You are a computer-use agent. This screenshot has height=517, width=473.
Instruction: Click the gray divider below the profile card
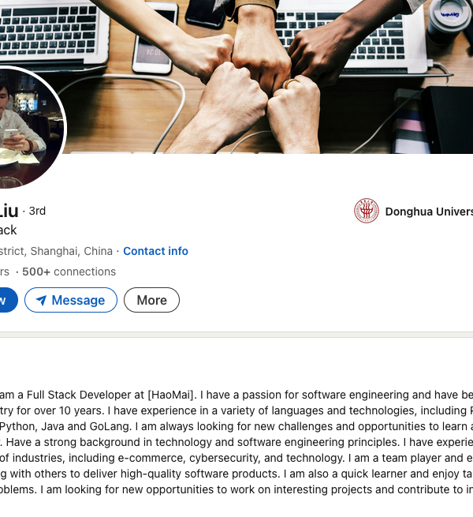point(236,335)
